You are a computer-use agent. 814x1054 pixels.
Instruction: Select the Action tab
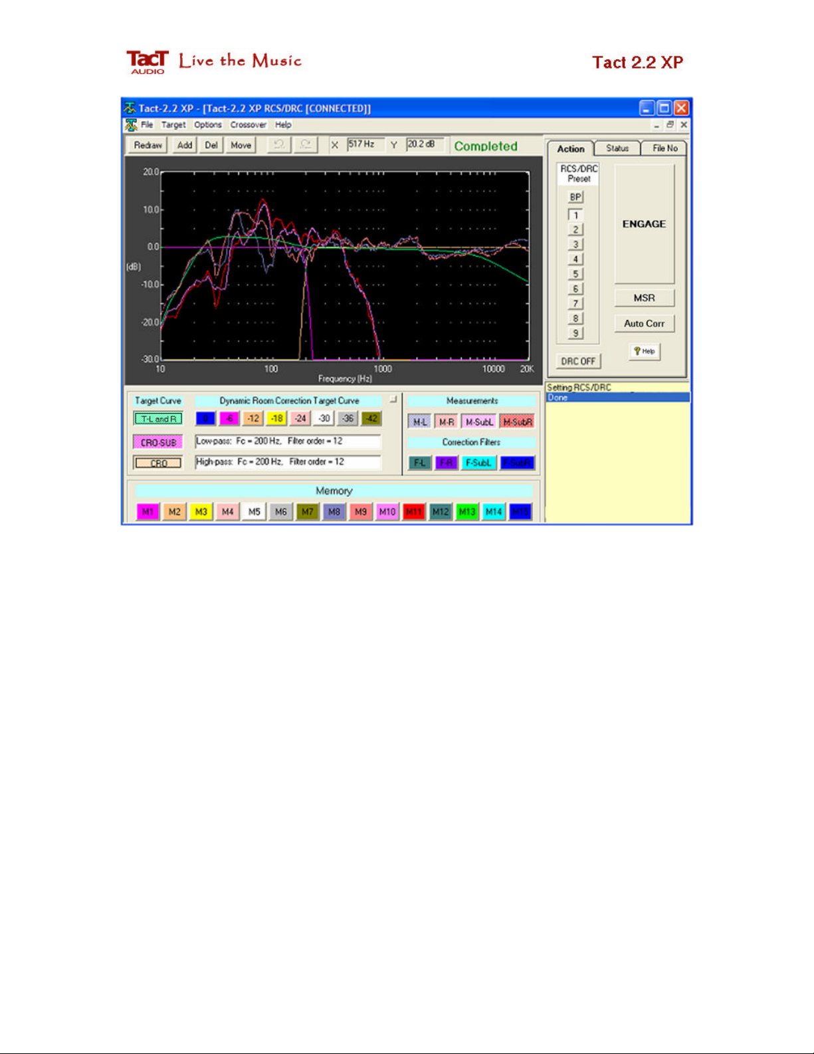coord(570,148)
